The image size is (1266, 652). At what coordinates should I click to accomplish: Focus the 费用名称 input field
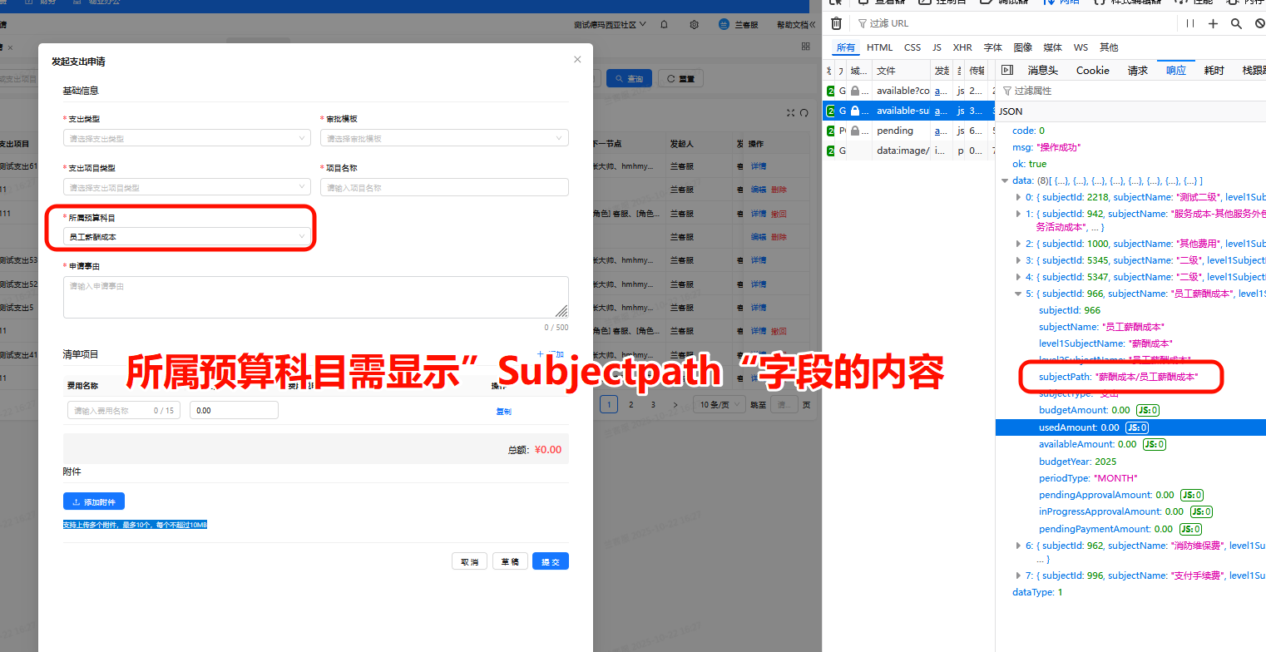(124, 410)
